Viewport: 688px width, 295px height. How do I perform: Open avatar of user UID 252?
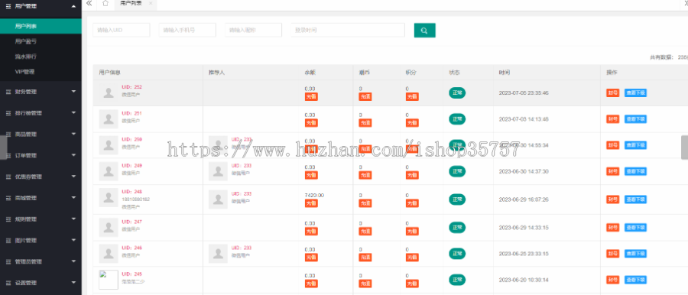[109, 92]
